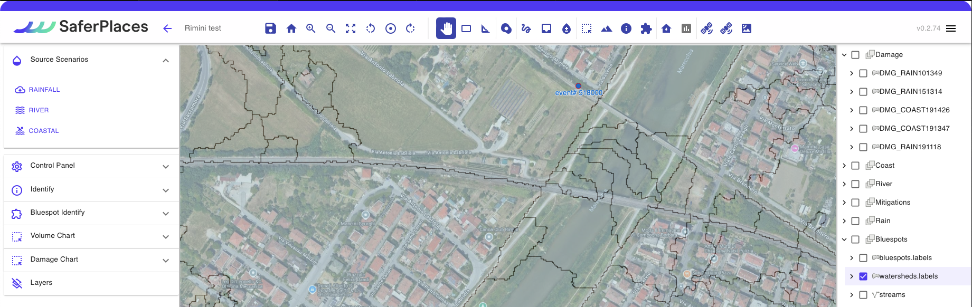Image resolution: width=972 pixels, height=307 pixels.
Task: Select the RAINFALL scenario
Action: point(44,90)
